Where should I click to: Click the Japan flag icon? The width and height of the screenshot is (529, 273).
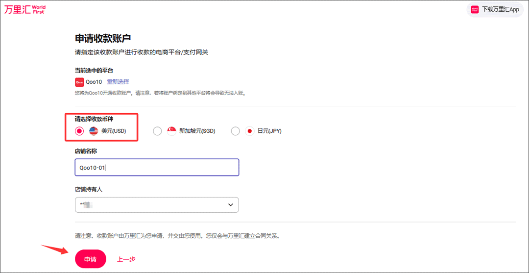(249, 131)
